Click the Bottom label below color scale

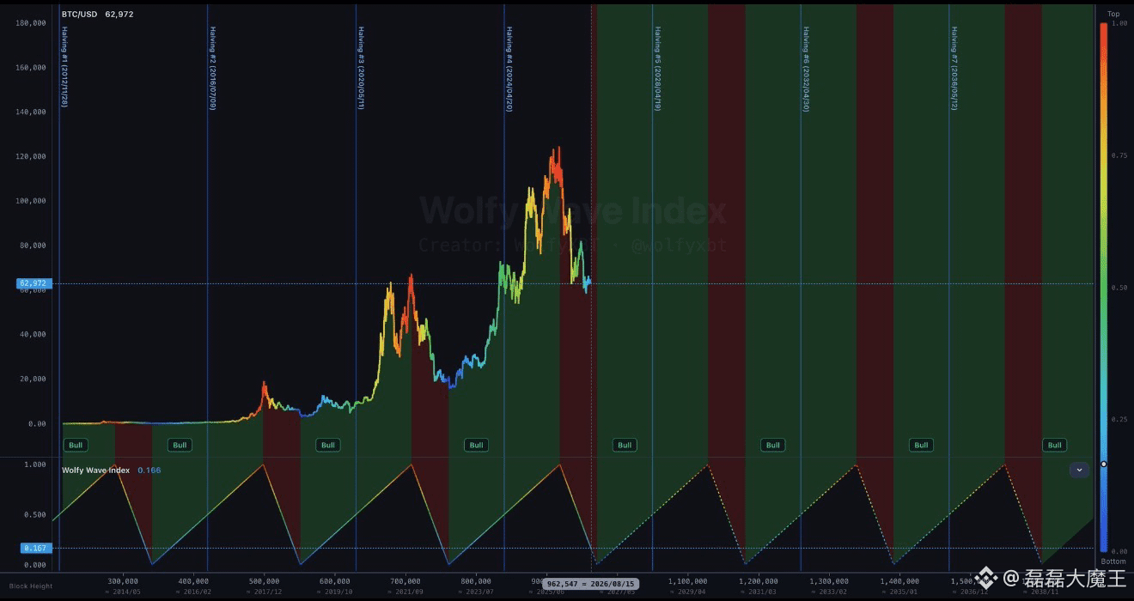pyautogui.click(x=1113, y=562)
